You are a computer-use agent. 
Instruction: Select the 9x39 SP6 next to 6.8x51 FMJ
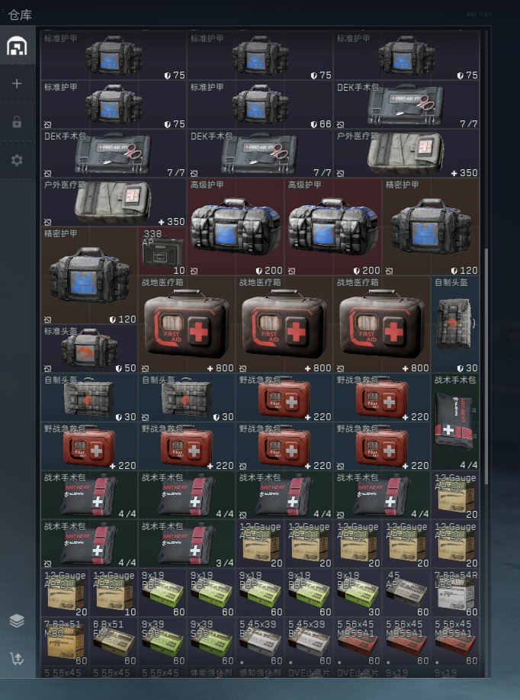[x=162, y=641]
